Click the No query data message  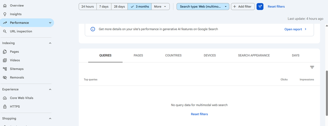pos(199,105)
